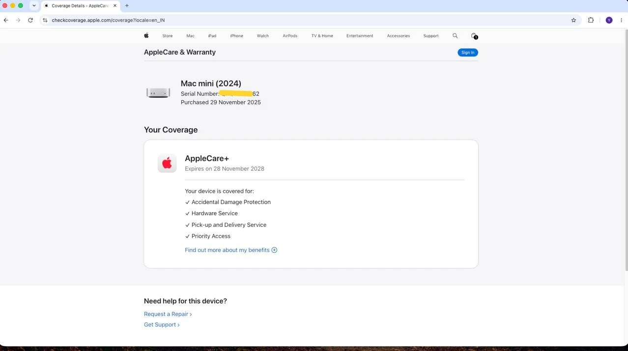Click the address bar URL field
Viewport: 628px width, 351px height.
[x=310, y=20]
